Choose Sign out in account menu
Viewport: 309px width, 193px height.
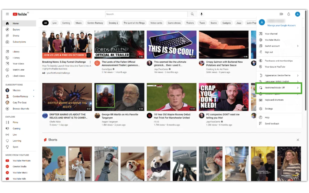pyautogui.click(x=279, y=52)
